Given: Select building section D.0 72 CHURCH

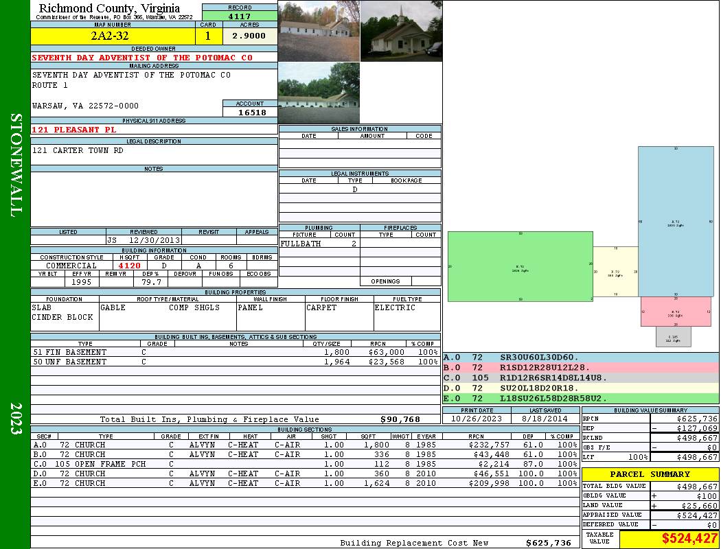Looking at the screenshot, I should [306, 474].
